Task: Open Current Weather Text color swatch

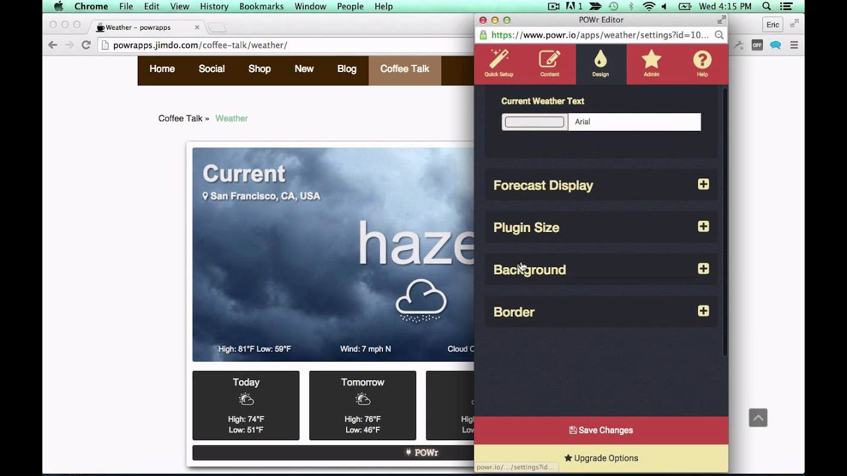Action: point(535,122)
